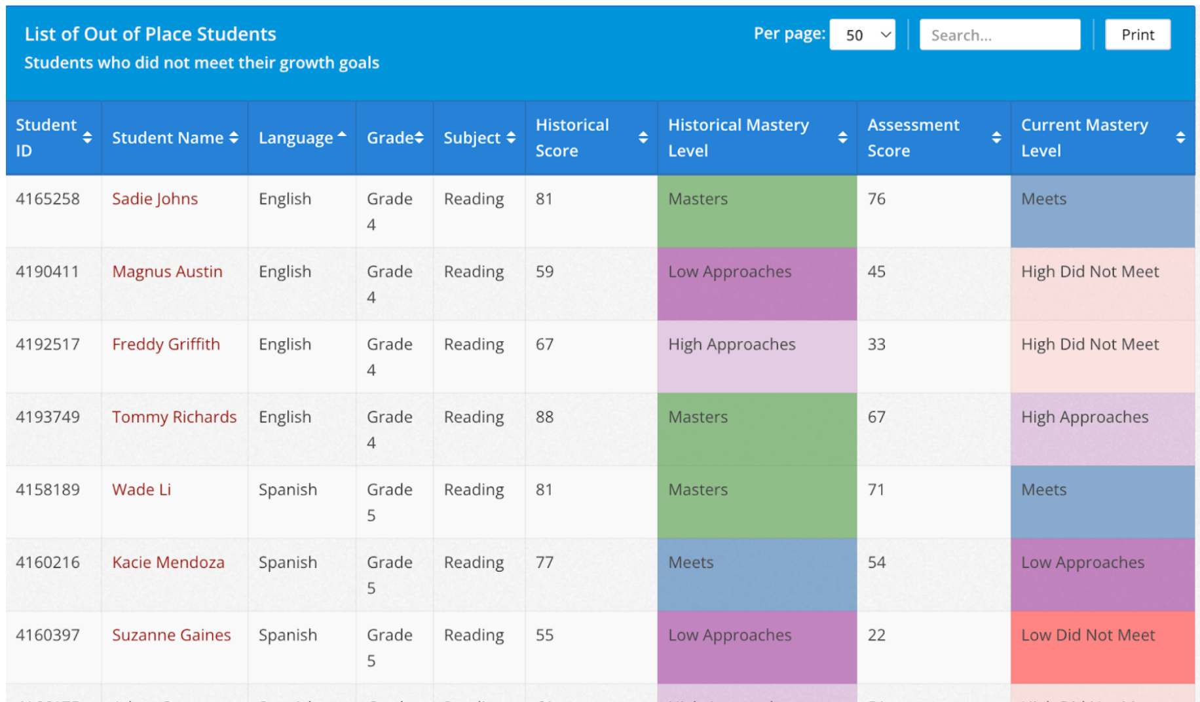Viewport: 1200px width, 702px height.
Task: Click inside the Search field
Action: coord(1000,35)
